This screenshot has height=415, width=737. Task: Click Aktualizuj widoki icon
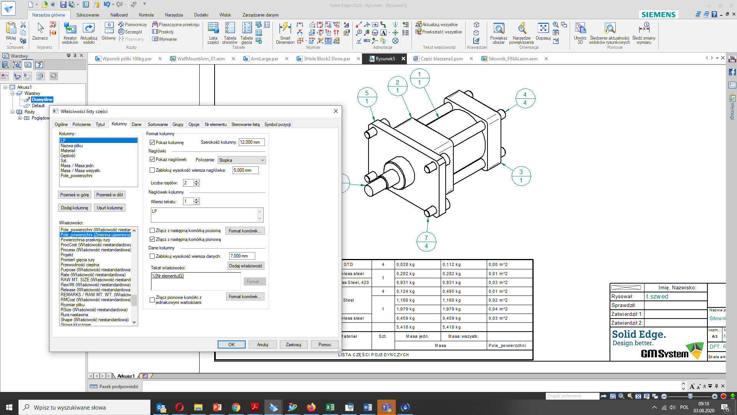coord(89,33)
